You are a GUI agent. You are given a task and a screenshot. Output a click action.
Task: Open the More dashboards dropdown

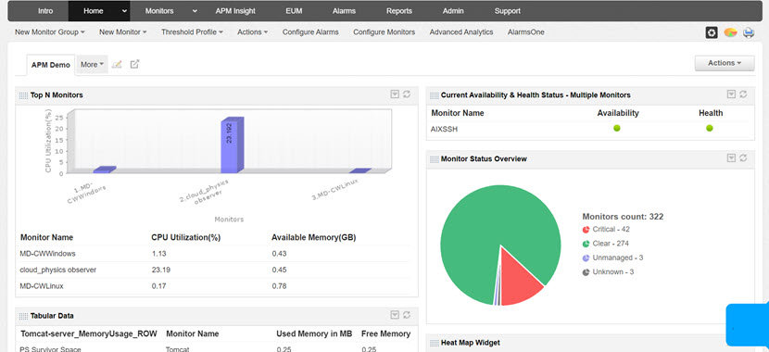[x=93, y=64]
